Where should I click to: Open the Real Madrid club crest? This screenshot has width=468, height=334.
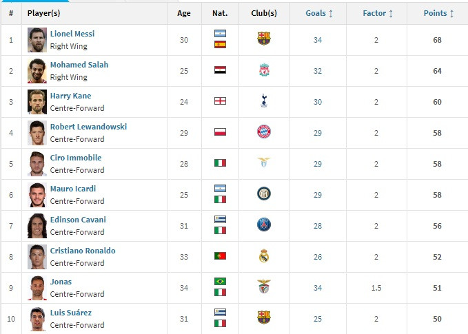[x=264, y=255]
